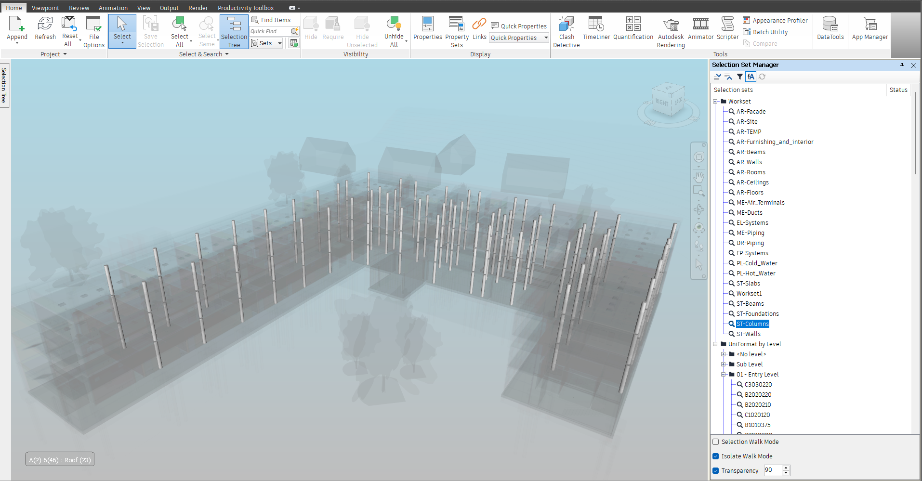Viewport: 922px width, 481px height.
Task: Click the filter icon in Selection Set Manager
Action: tap(740, 77)
